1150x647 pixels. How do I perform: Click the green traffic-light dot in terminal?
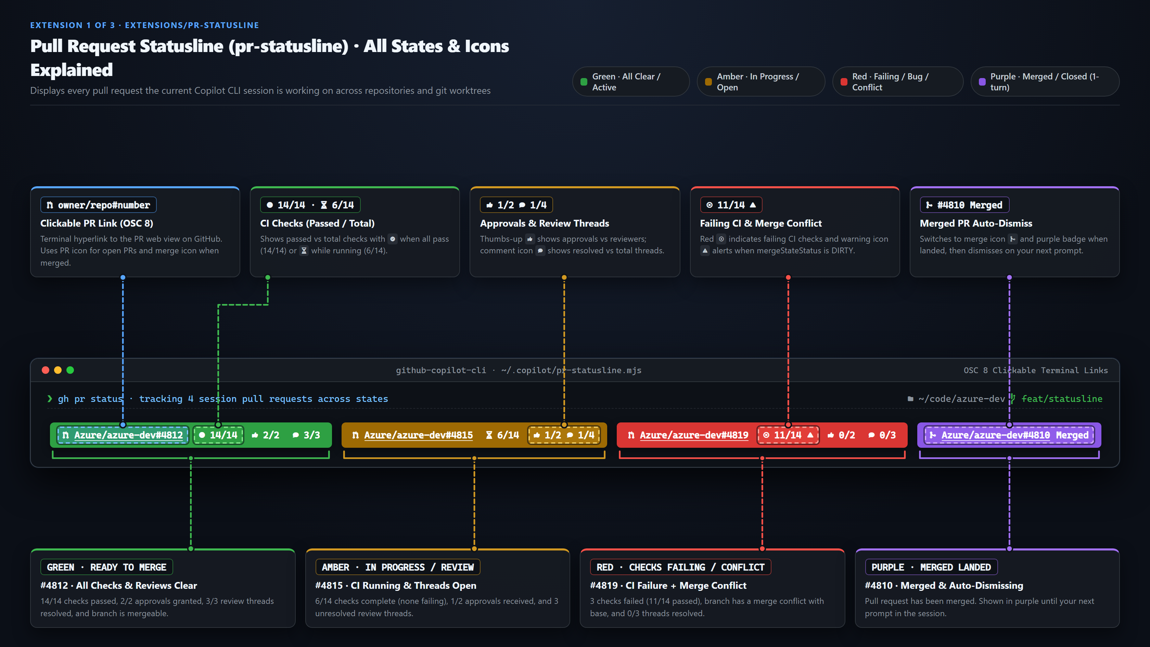(70, 370)
